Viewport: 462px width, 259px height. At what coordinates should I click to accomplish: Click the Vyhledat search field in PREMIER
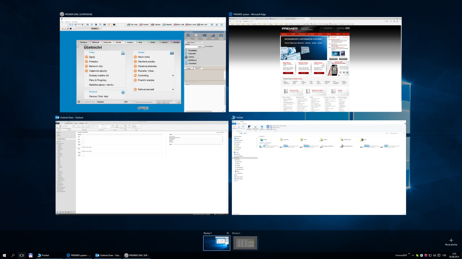[x=191, y=46]
